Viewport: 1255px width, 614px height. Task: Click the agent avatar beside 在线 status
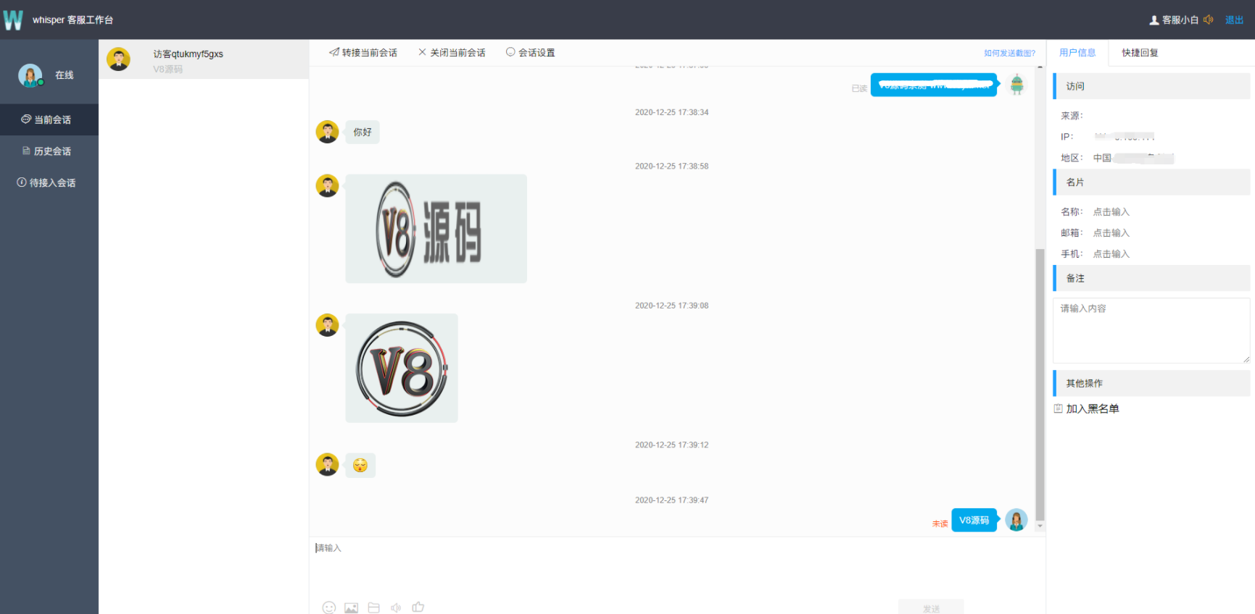[x=30, y=75]
